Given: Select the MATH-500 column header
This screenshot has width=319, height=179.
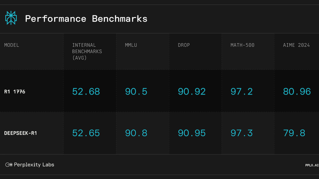Looking at the screenshot, I should [x=242, y=45].
